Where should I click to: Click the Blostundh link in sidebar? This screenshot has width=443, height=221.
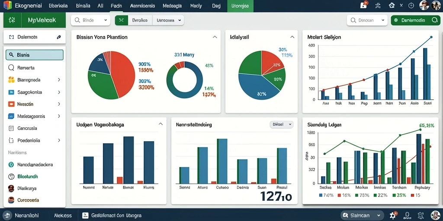28,177
